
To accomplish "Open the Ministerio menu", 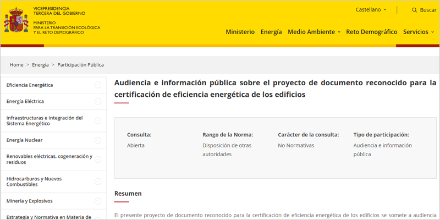I will click(x=240, y=32).
